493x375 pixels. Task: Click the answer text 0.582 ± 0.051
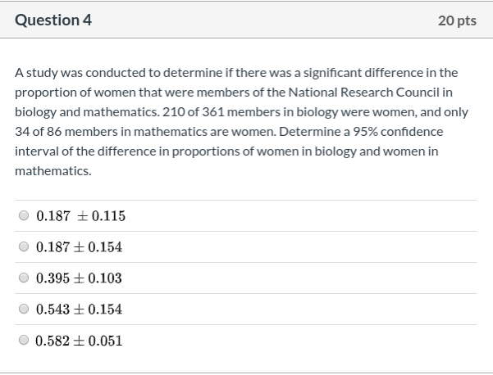(79, 341)
